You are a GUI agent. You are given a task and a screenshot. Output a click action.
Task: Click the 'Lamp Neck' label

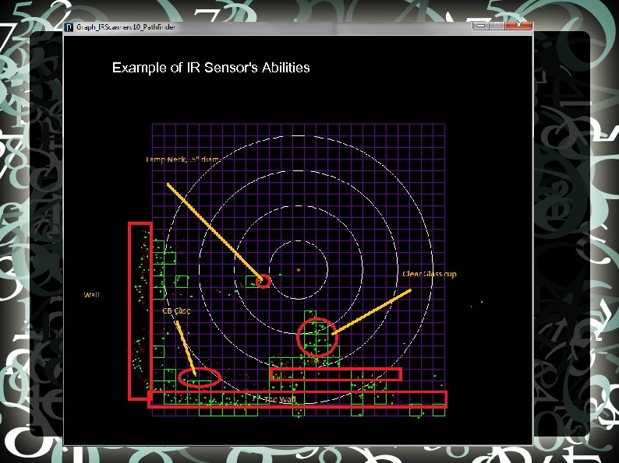[x=182, y=160]
